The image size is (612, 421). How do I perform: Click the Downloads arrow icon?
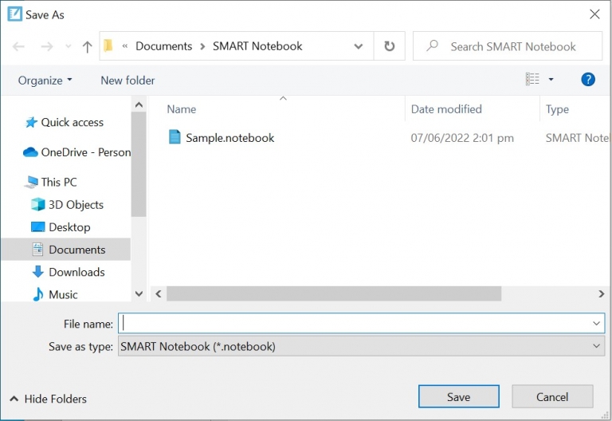pyautogui.click(x=38, y=272)
